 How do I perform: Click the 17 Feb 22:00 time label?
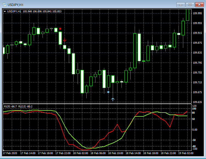click(x=63, y=153)
